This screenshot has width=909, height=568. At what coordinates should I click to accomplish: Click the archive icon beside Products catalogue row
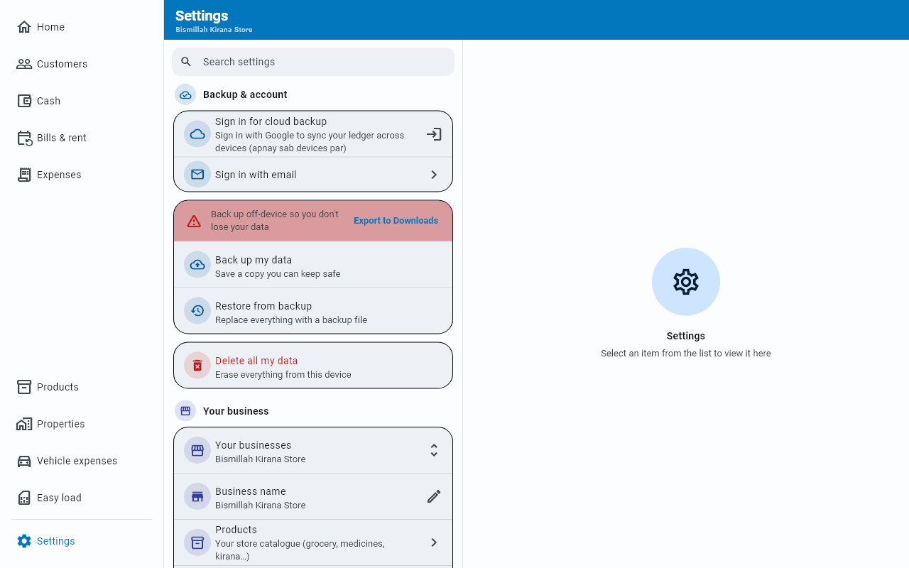pos(197,542)
